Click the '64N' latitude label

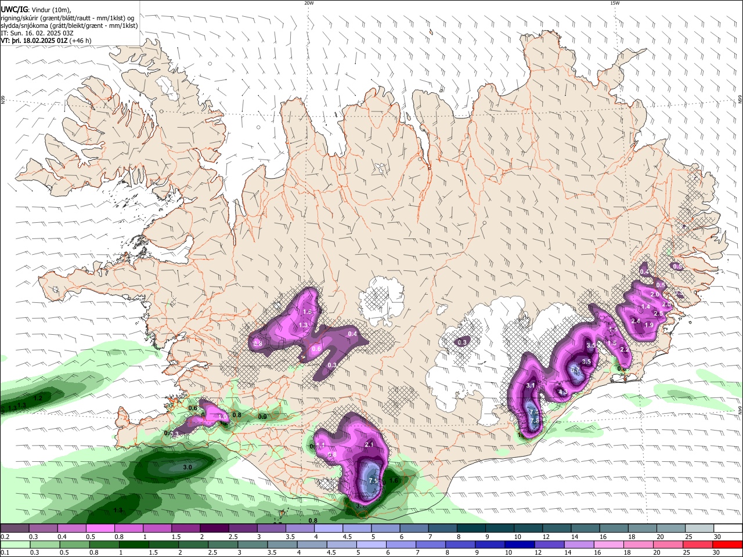coord(740,410)
